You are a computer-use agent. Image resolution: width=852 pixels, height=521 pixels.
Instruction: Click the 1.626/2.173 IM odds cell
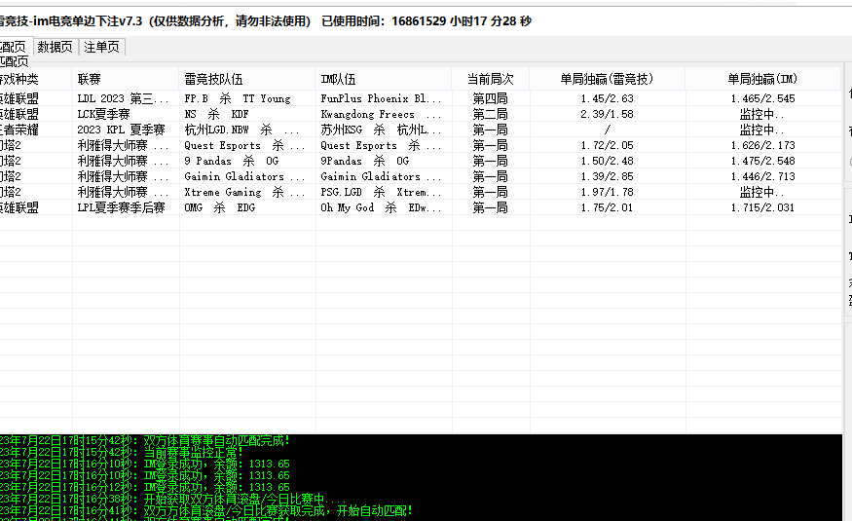point(762,145)
